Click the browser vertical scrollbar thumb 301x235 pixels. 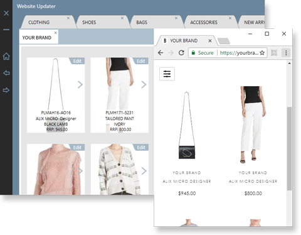(x=289, y=149)
